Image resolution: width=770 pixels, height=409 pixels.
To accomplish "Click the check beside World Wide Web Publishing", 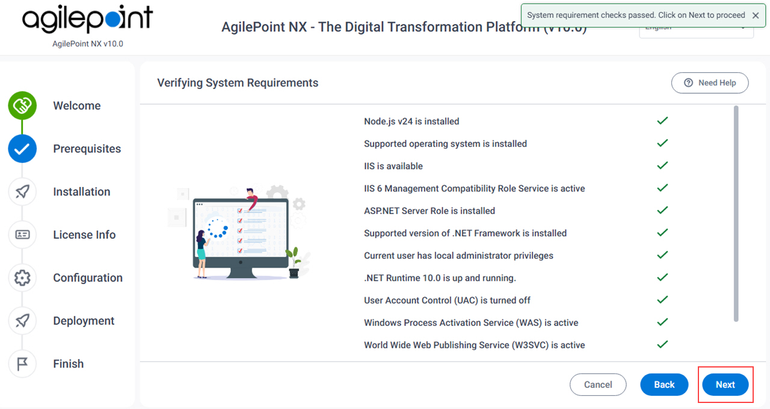I will pos(662,345).
